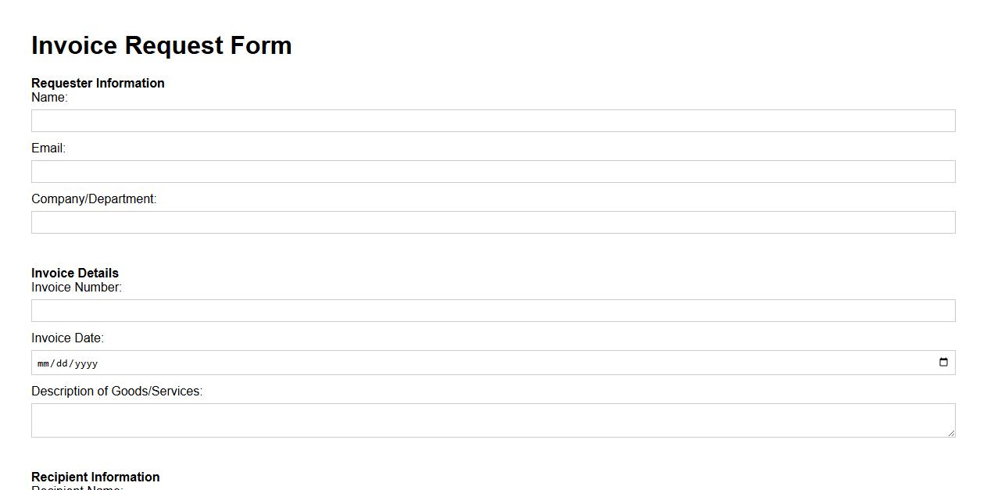
Task: Click the Description of Goods/Services label
Action: point(116,391)
